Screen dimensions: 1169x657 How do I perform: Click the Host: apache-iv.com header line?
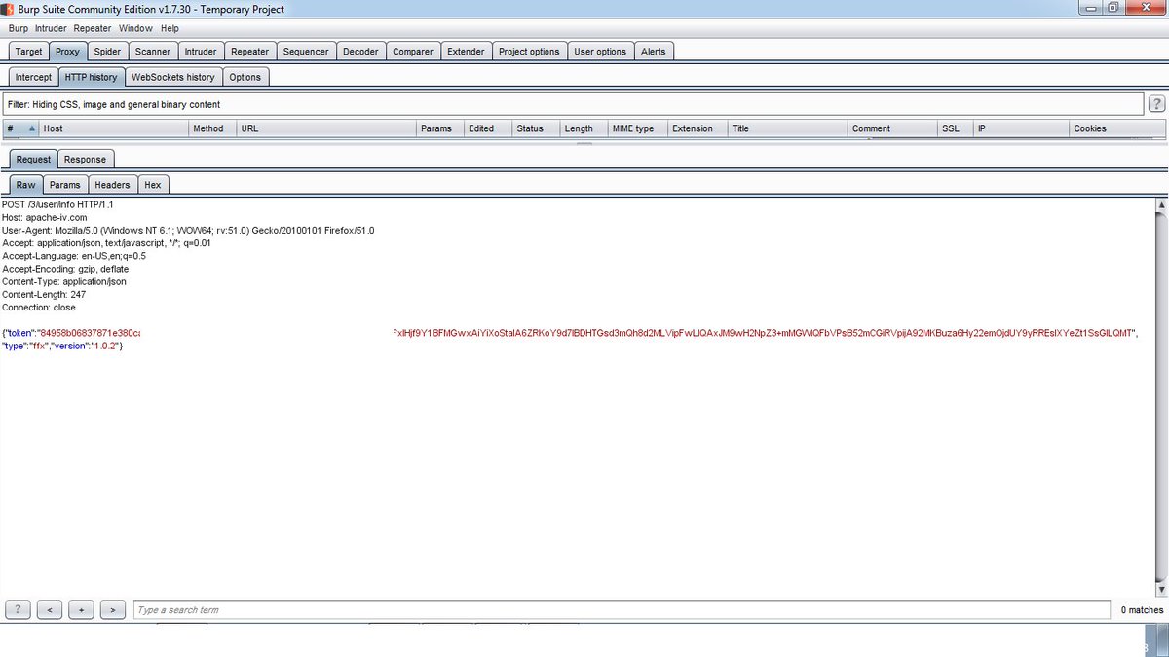pos(45,218)
